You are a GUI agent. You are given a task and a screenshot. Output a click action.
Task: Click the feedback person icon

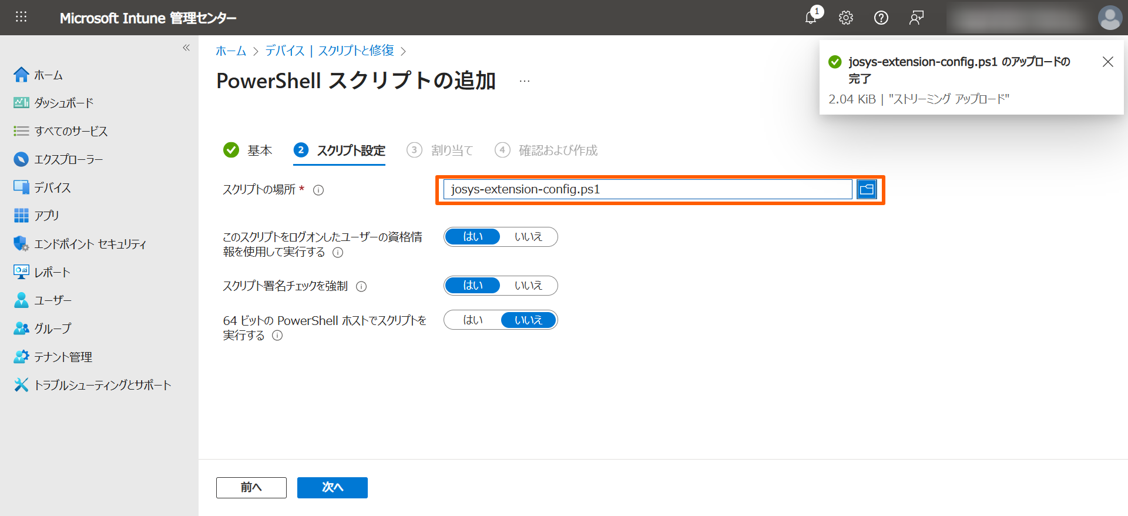click(916, 18)
